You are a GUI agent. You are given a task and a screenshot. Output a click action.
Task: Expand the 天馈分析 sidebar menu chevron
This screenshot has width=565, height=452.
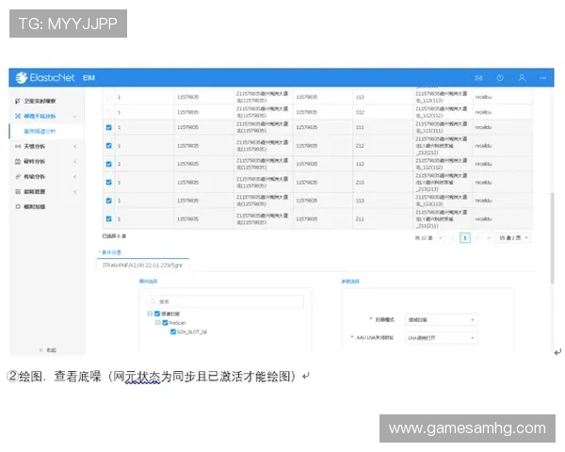(75, 146)
